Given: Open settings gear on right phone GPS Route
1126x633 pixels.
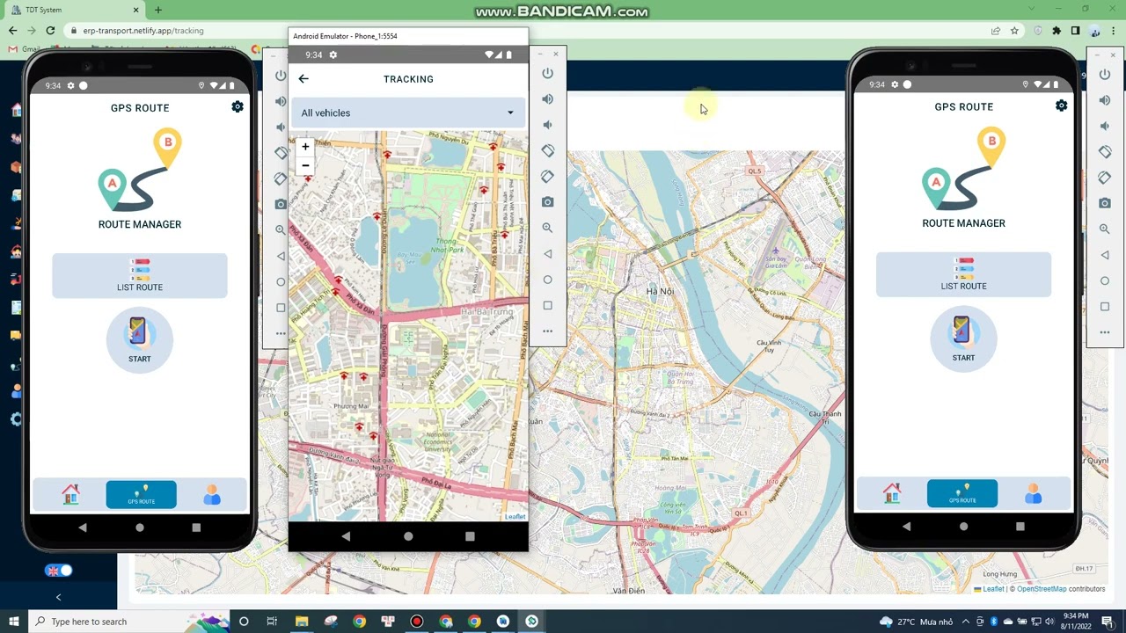Looking at the screenshot, I should click(x=1061, y=105).
